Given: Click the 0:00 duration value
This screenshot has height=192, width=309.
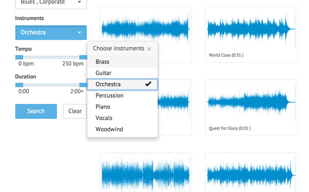Looking at the screenshot, I should (x=24, y=92).
